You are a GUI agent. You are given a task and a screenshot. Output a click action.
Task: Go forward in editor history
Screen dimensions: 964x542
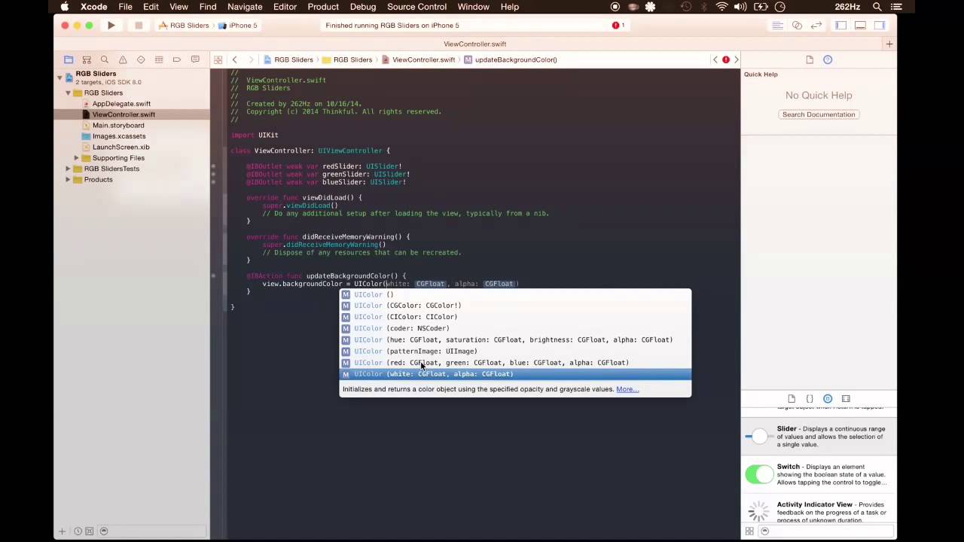(250, 59)
